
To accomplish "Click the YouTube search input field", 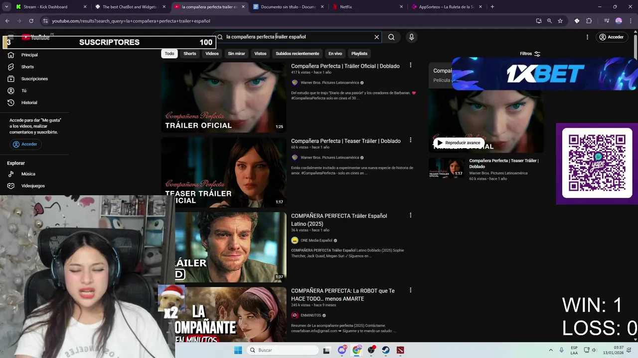I will (x=297, y=37).
